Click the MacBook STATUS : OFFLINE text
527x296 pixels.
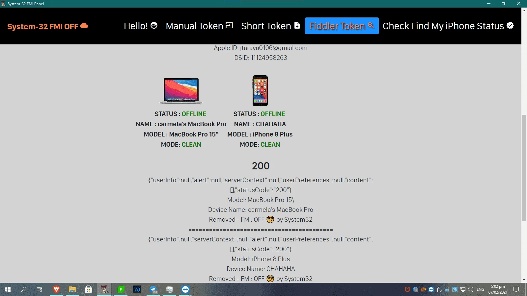pyautogui.click(x=180, y=114)
